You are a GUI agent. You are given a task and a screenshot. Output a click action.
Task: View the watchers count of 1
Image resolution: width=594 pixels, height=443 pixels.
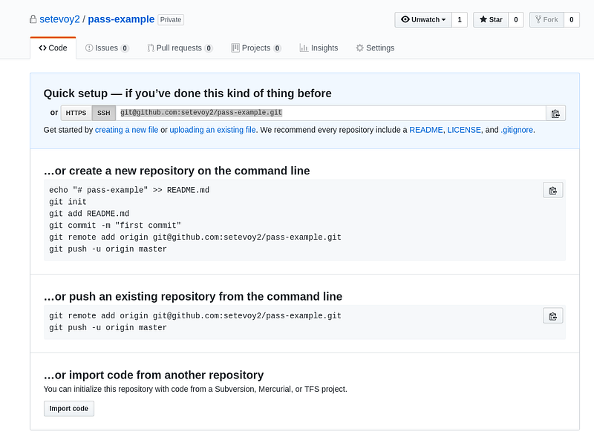460,20
